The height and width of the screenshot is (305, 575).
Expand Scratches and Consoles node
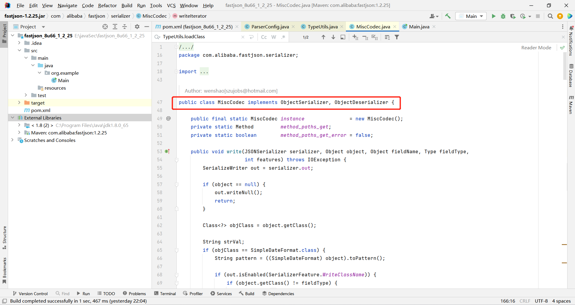13,140
